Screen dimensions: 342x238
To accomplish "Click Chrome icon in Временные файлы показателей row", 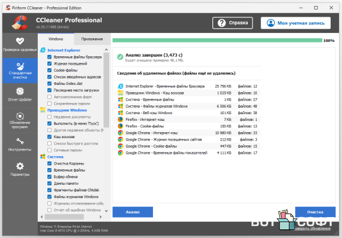I will (x=121, y=153).
